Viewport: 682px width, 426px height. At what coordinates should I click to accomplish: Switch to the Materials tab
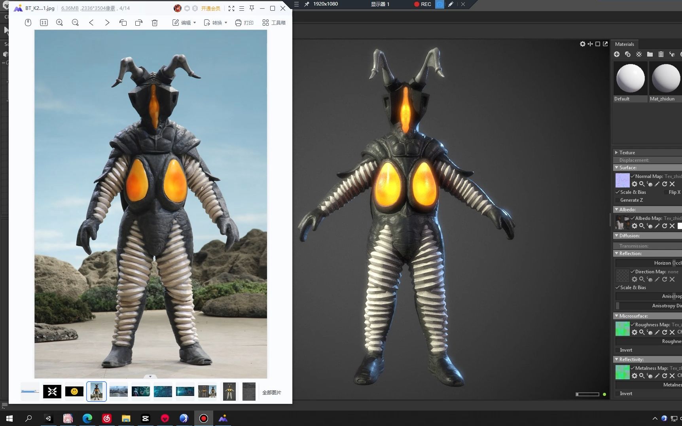[625, 44]
